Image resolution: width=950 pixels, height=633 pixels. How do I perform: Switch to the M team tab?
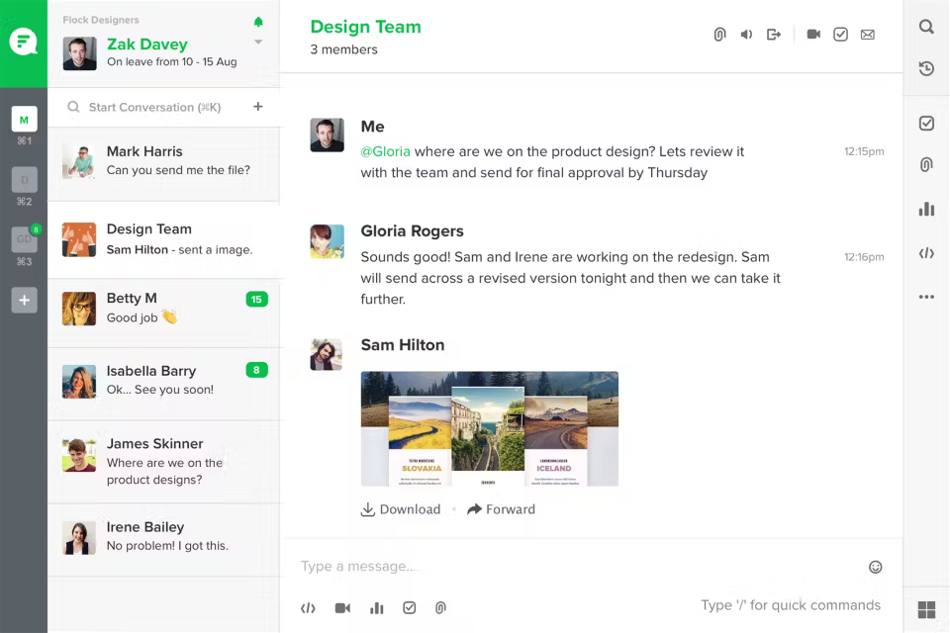[x=24, y=120]
